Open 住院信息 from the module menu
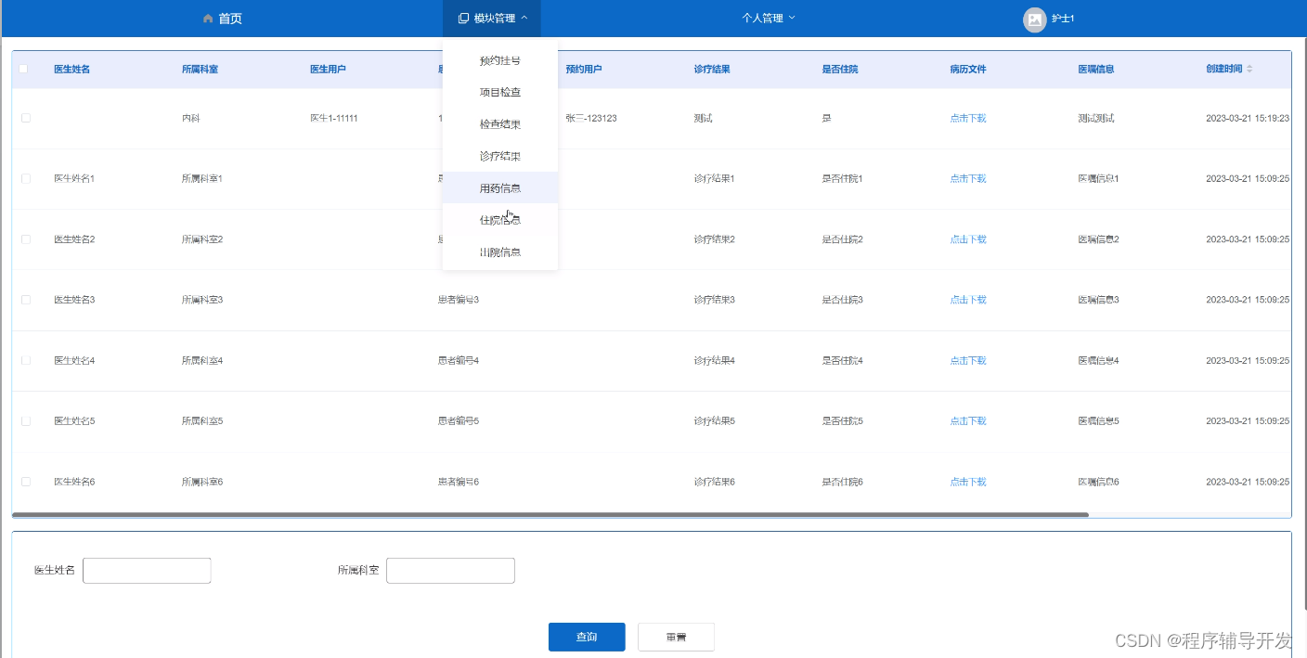The height and width of the screenshot is (658, 1307). 500,220
